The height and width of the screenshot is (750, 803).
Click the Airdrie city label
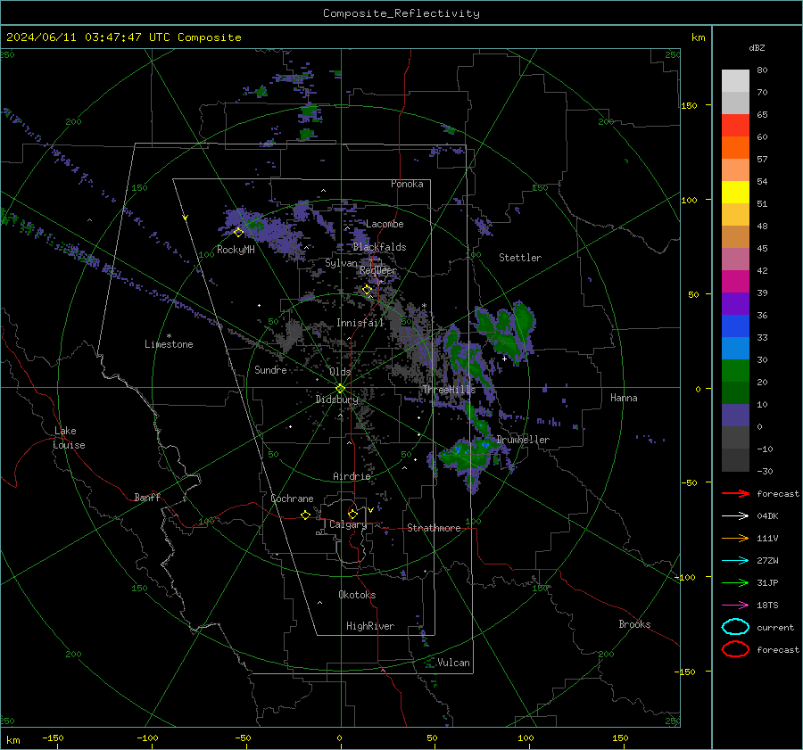(352, 476)
